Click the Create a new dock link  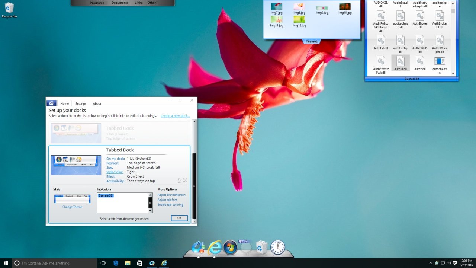[175, 116]
